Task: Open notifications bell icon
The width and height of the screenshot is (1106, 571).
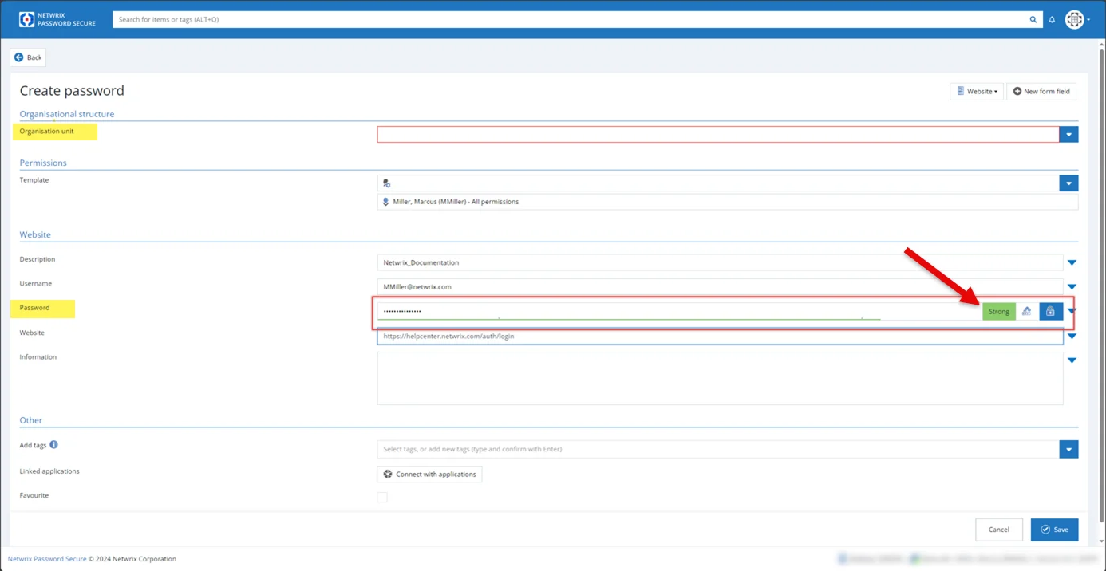Action: pos(1052,19)
